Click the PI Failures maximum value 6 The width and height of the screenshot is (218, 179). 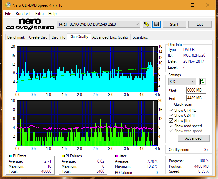pyautogui.click(x=103, y=166)
